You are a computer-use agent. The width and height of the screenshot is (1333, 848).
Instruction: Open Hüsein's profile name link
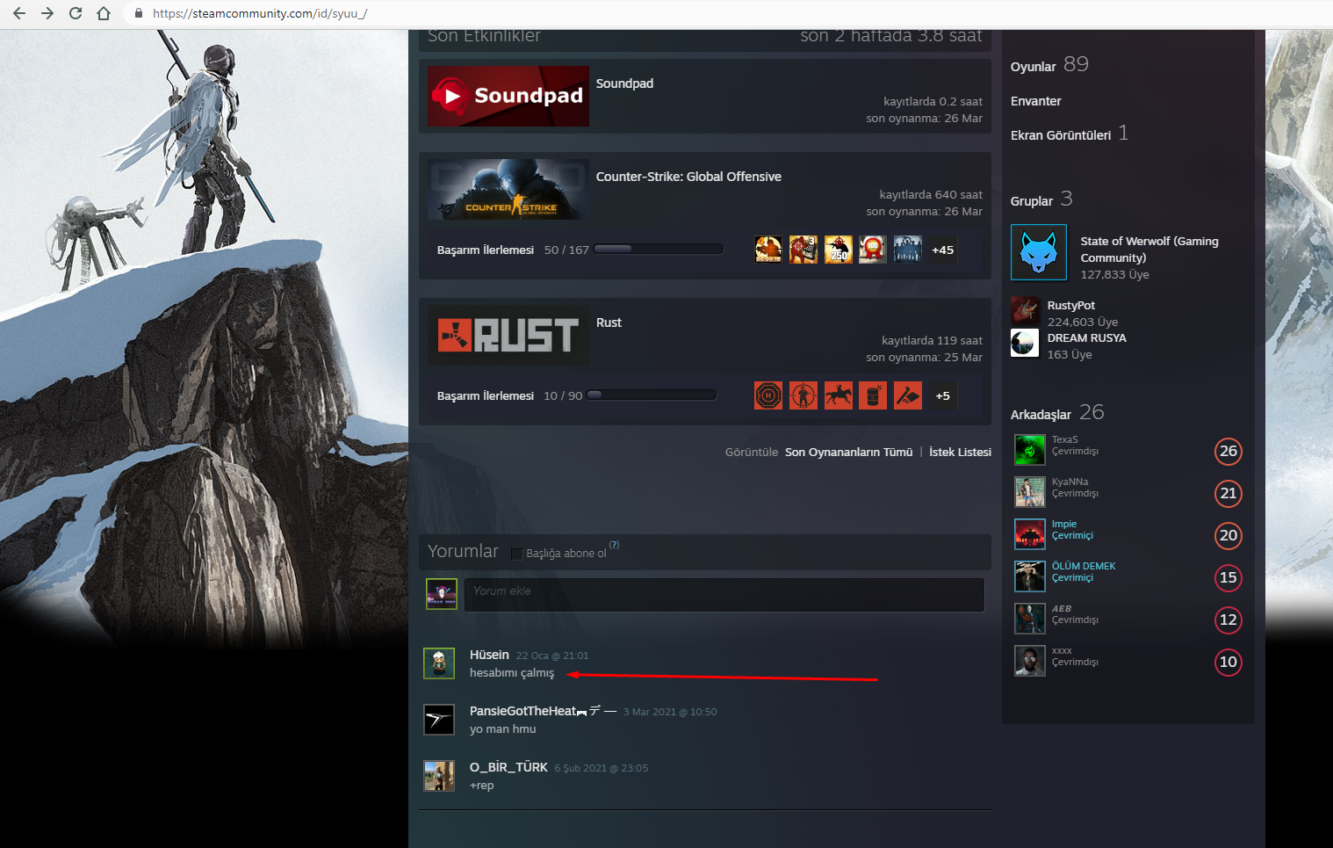489,655
